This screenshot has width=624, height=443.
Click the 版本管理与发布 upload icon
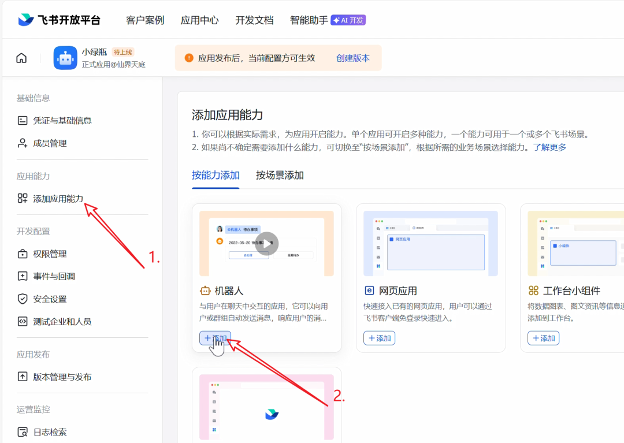[x=23, y=376]
